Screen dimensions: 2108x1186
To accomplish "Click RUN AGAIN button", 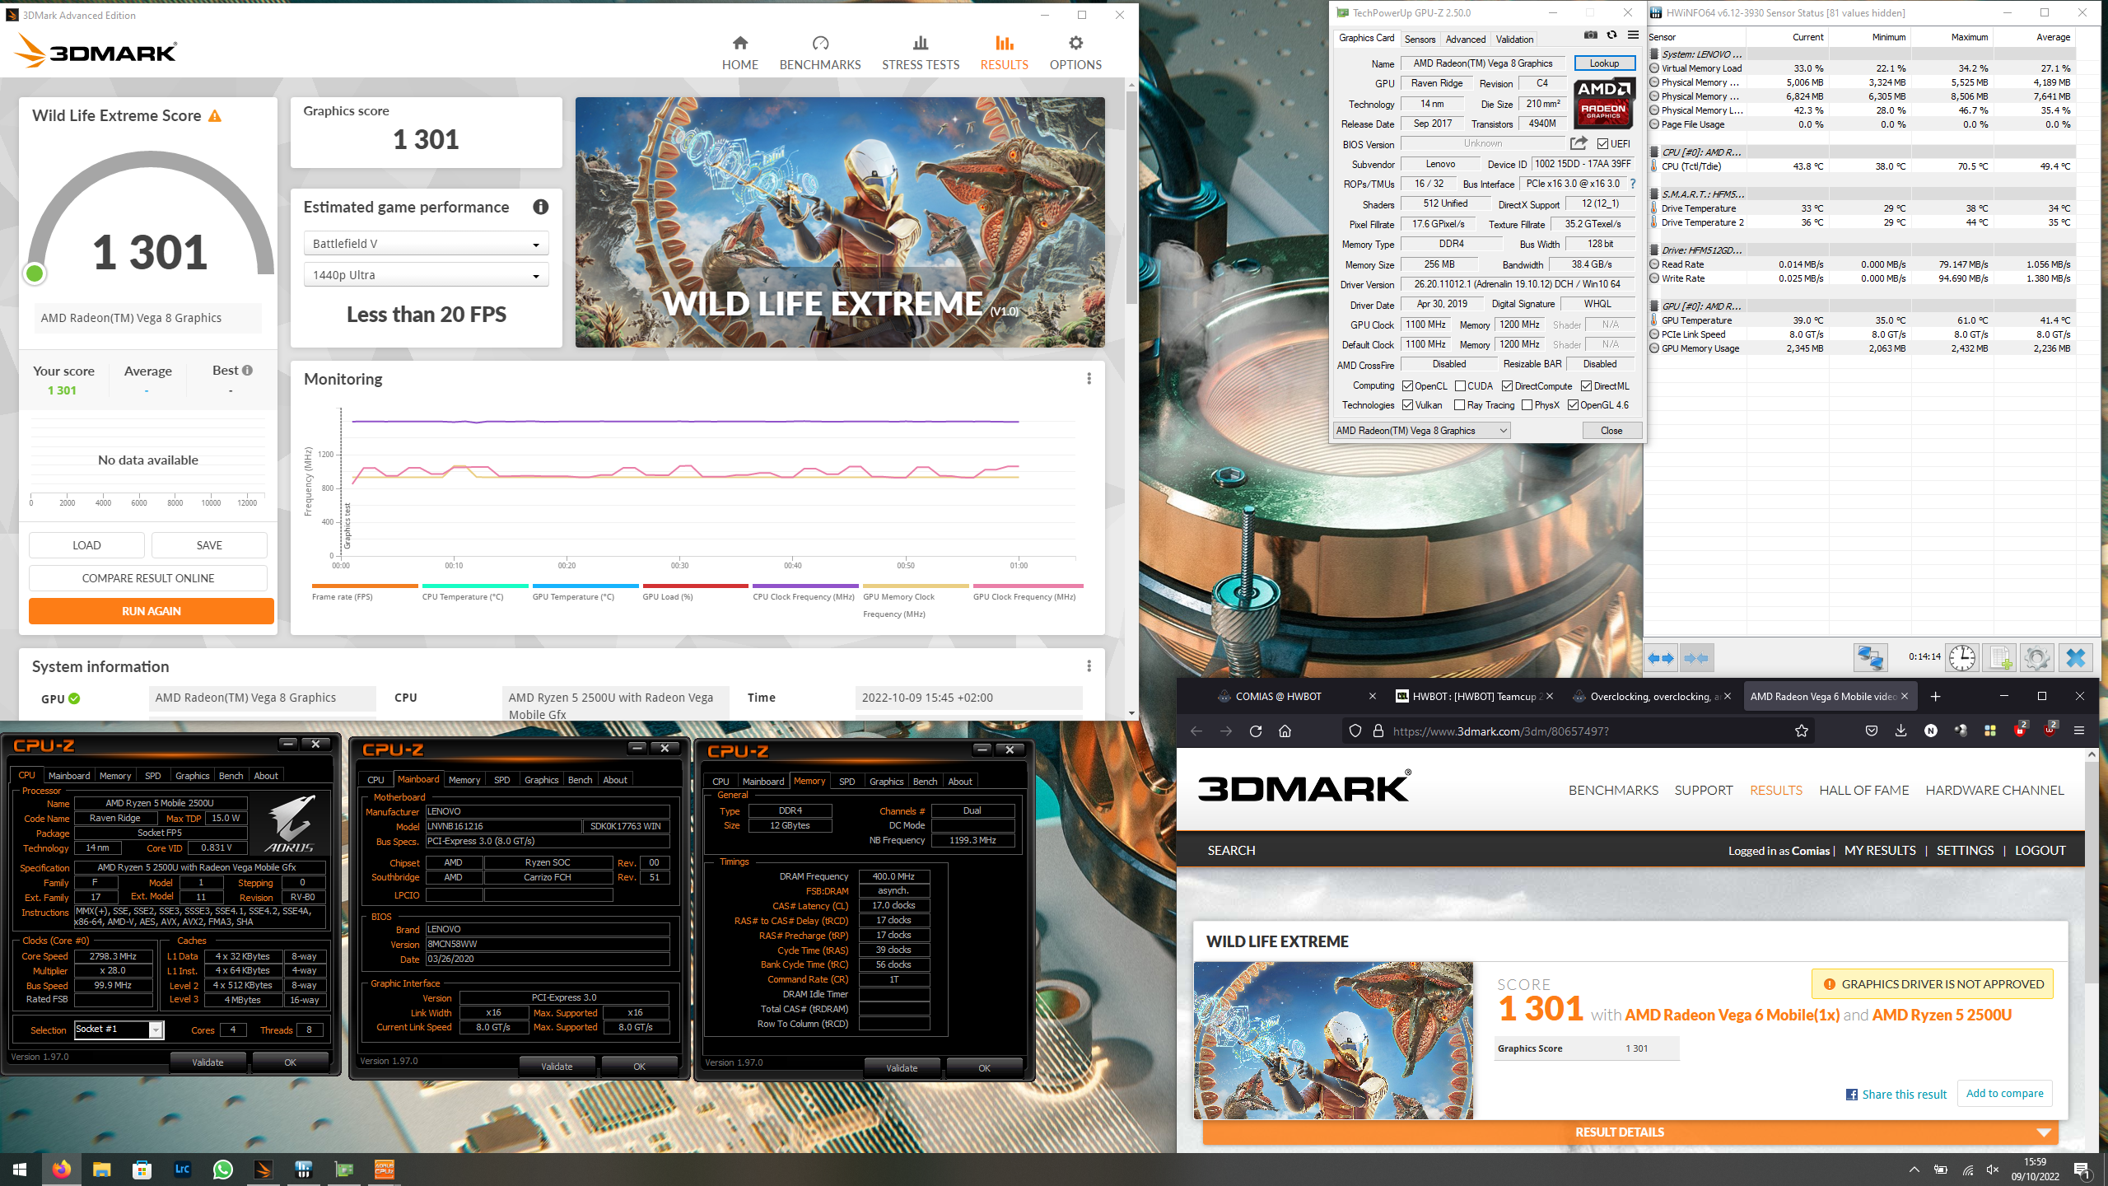I will pos(152,611).
